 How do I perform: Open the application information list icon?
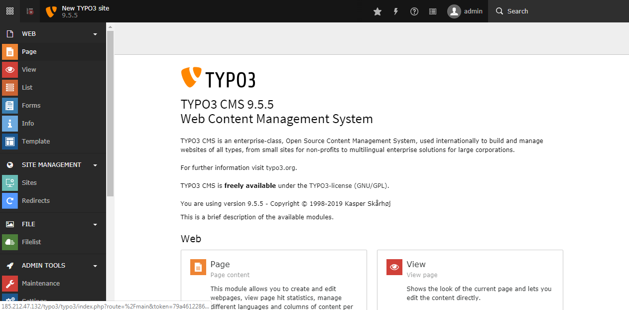point(433,11)
